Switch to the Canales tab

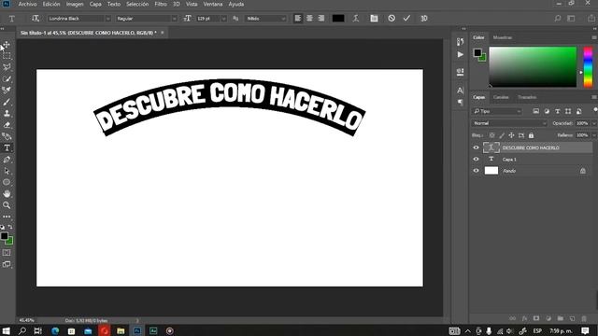[x=501, y=97]
